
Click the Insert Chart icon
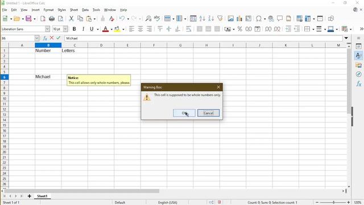click(239, 19)
